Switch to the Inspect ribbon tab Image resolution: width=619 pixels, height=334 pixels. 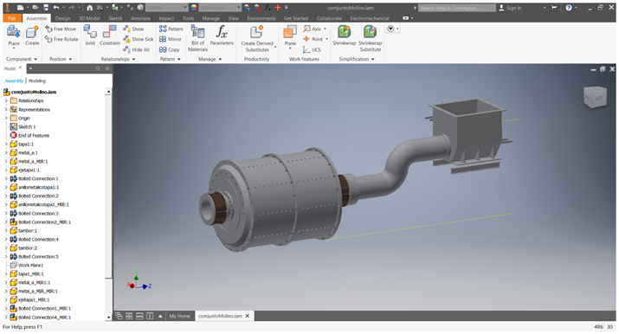pos(166,18)
